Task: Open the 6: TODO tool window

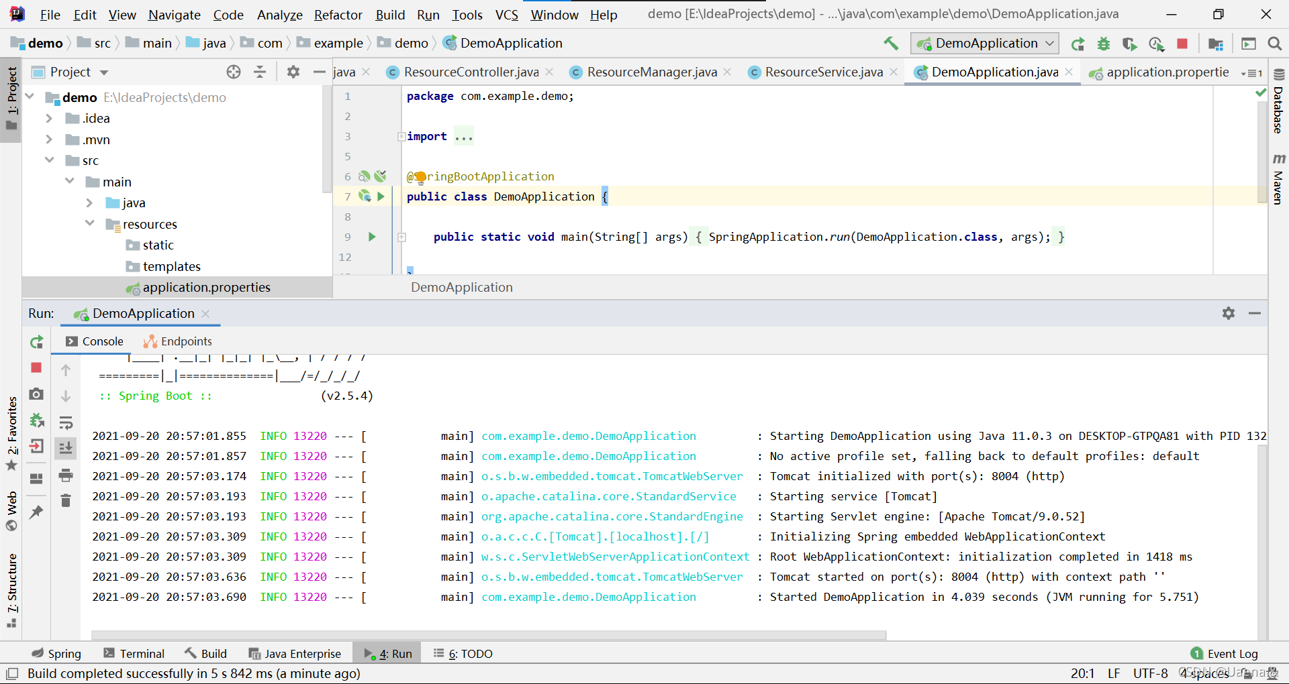Action: click(x=463, y=654)
